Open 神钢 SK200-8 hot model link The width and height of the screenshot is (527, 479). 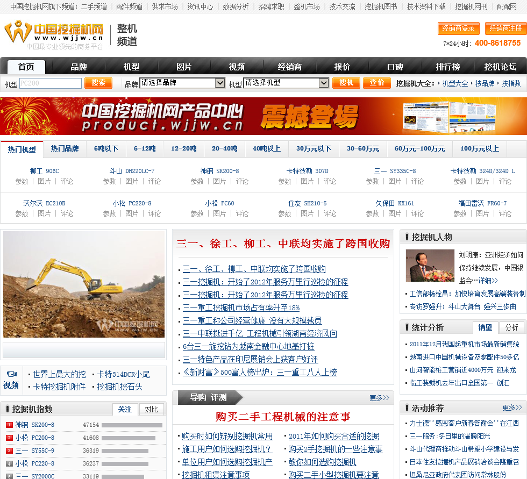point(219,171)
